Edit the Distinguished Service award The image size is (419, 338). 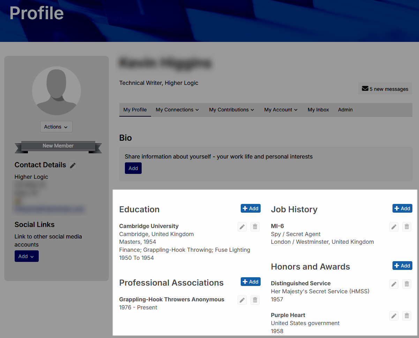tap(394, 284)
